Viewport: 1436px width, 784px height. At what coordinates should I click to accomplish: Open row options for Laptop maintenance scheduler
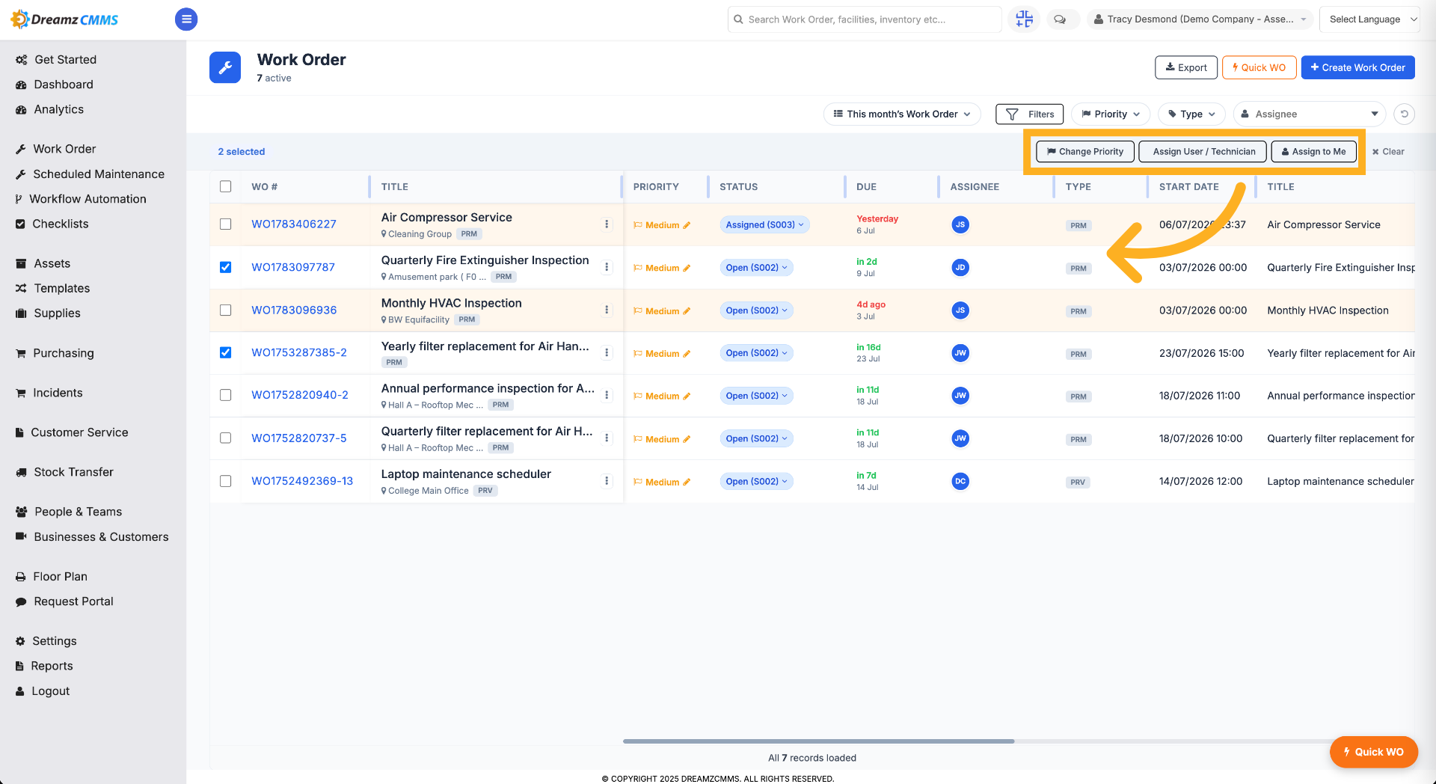point(607,481)
